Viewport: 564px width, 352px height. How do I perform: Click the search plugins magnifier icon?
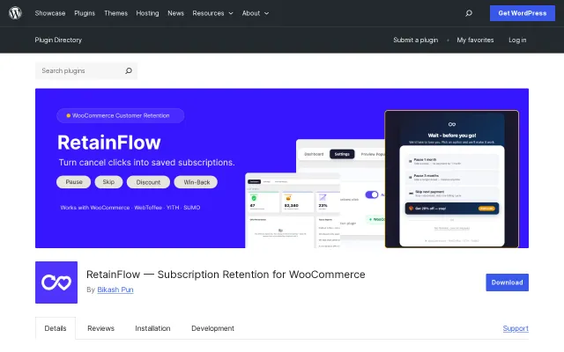pyautogui.click(x=129, y=70)
